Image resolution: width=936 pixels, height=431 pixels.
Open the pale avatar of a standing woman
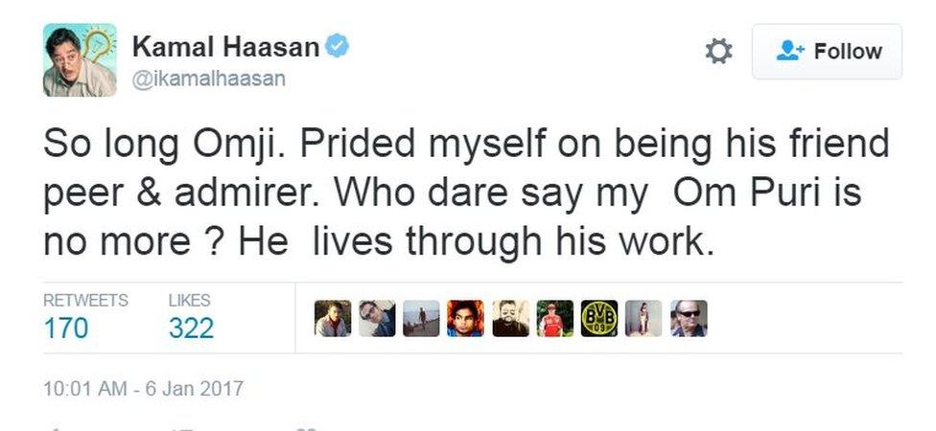point(643,319)
